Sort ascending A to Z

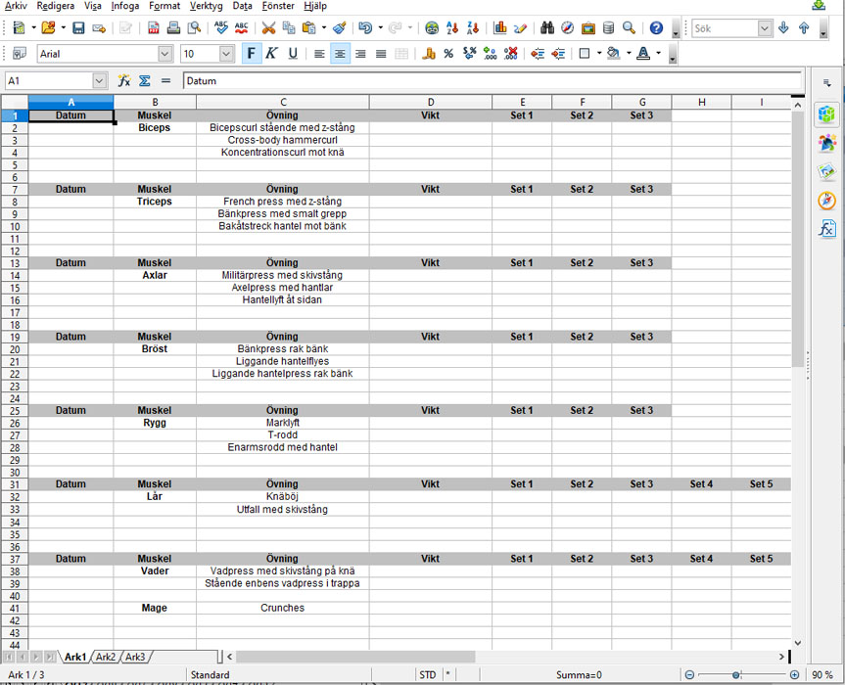point(452,28)
